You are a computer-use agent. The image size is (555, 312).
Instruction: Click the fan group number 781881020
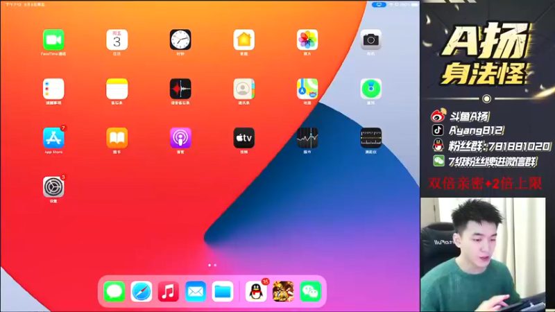point(519,146)
